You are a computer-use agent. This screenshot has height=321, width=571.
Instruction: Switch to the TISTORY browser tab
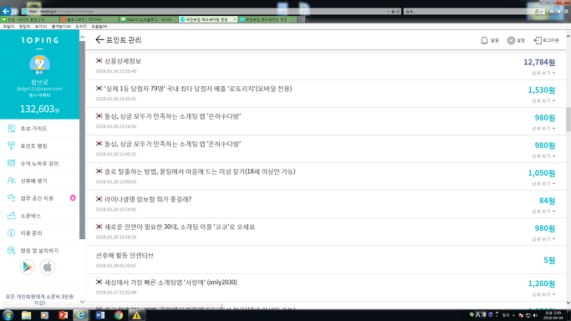89,19
